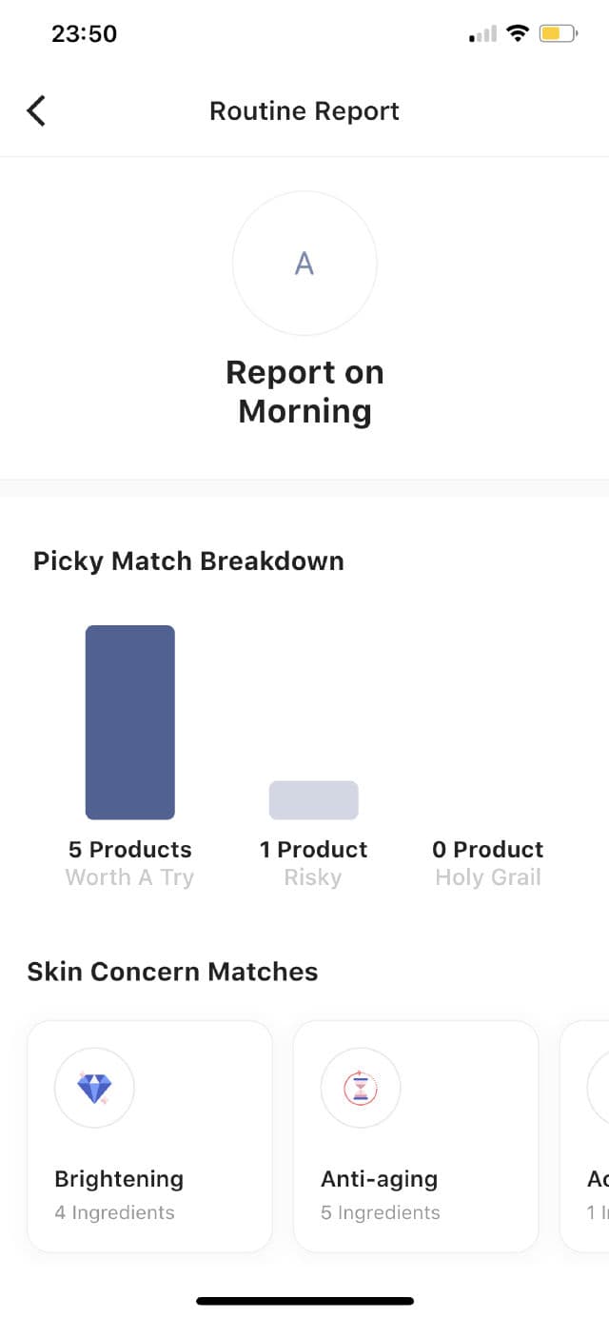Tap the 'Skin Concern Matches' heading

(x=172, y=972)
